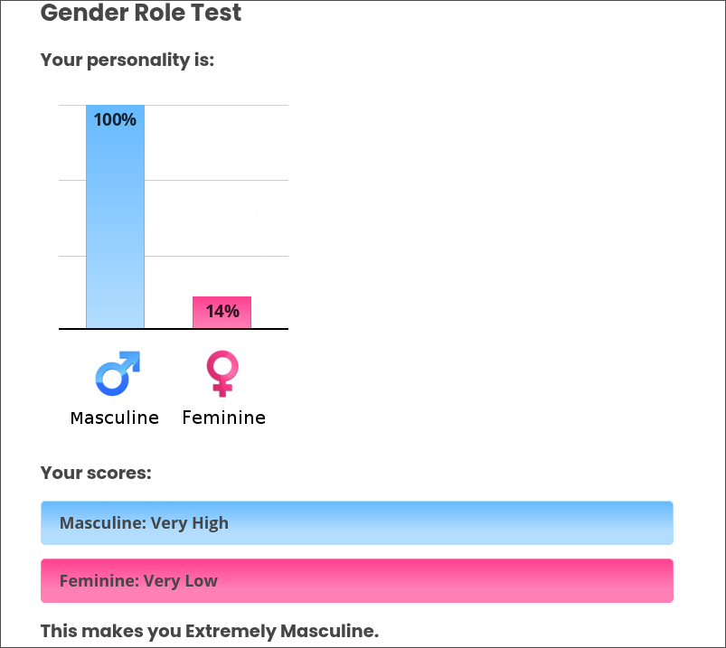Click the words 'Extremely Masculine' in the result
The width and height of the screenshot is (726, 648).
point(280,631)
